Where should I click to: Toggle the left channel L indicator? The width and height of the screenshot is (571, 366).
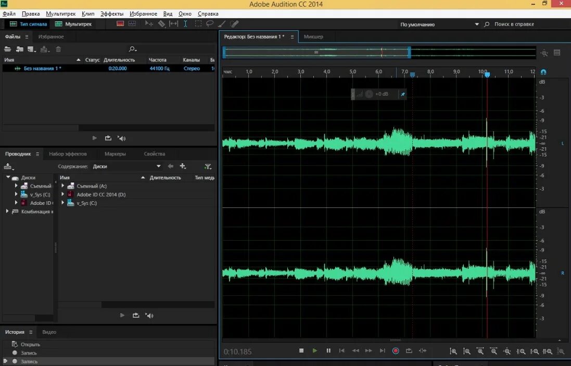tap(563, 143)
